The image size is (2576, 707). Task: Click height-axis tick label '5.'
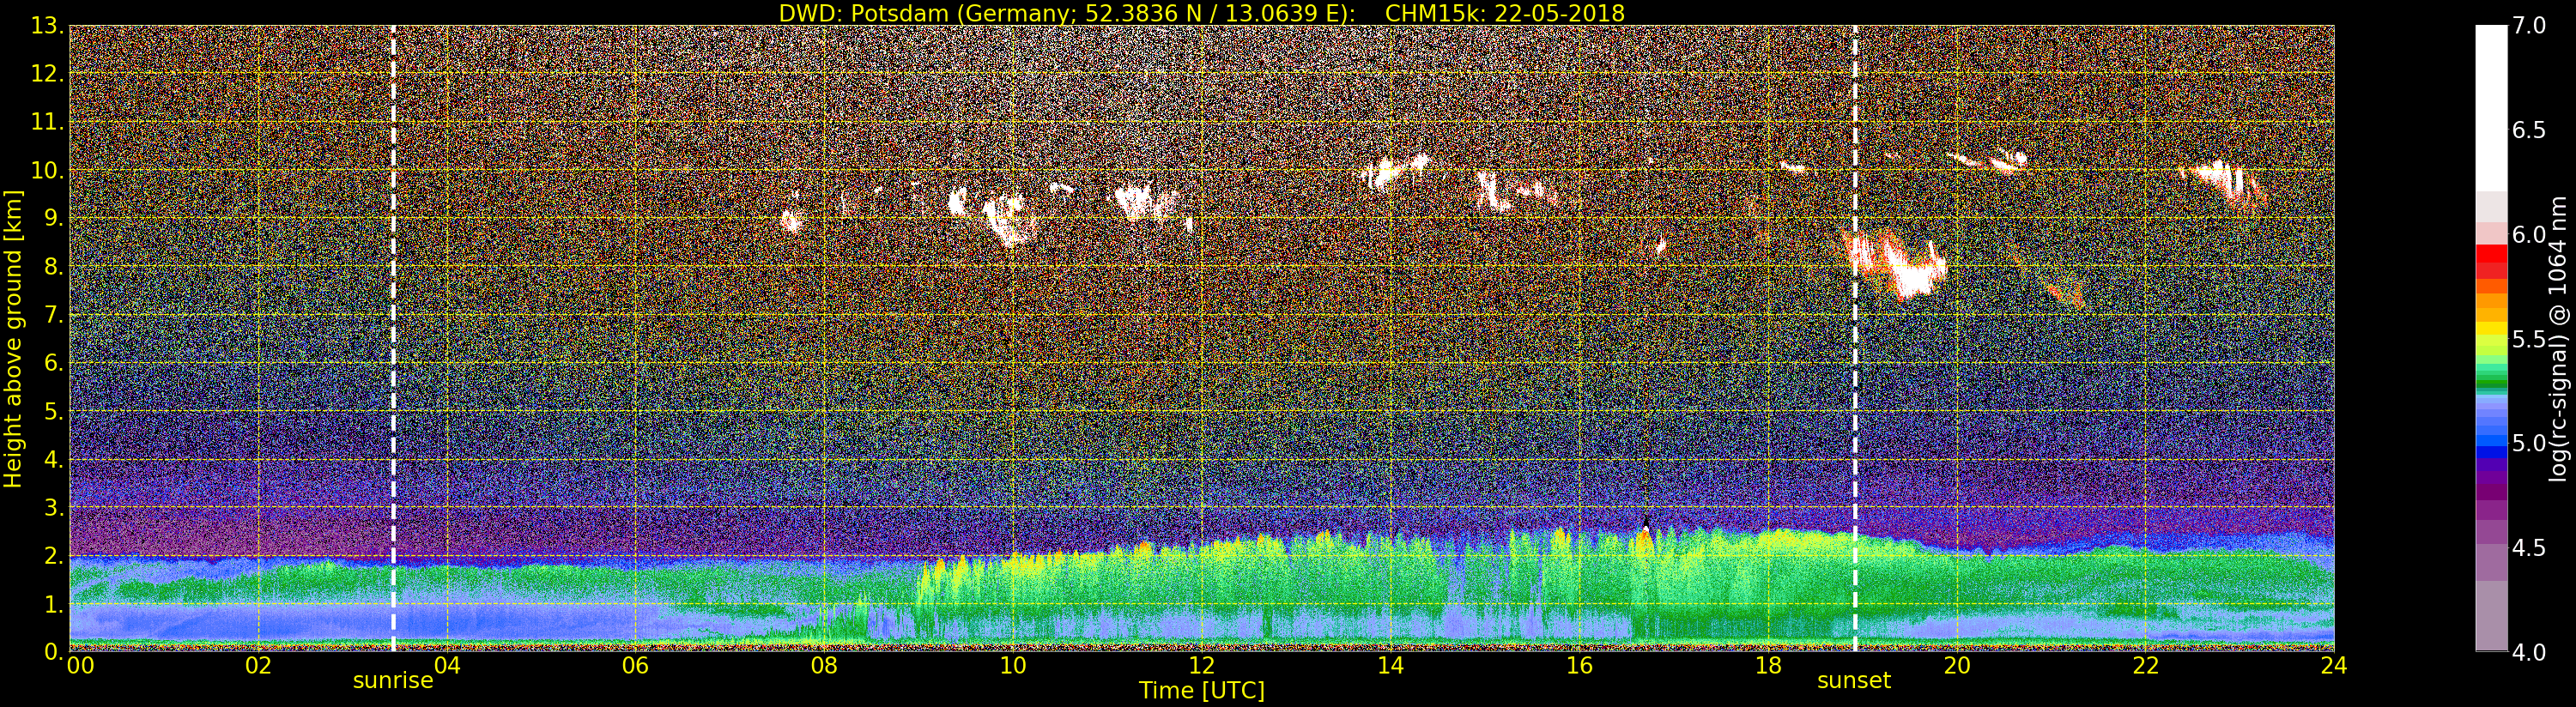(54, 411)
